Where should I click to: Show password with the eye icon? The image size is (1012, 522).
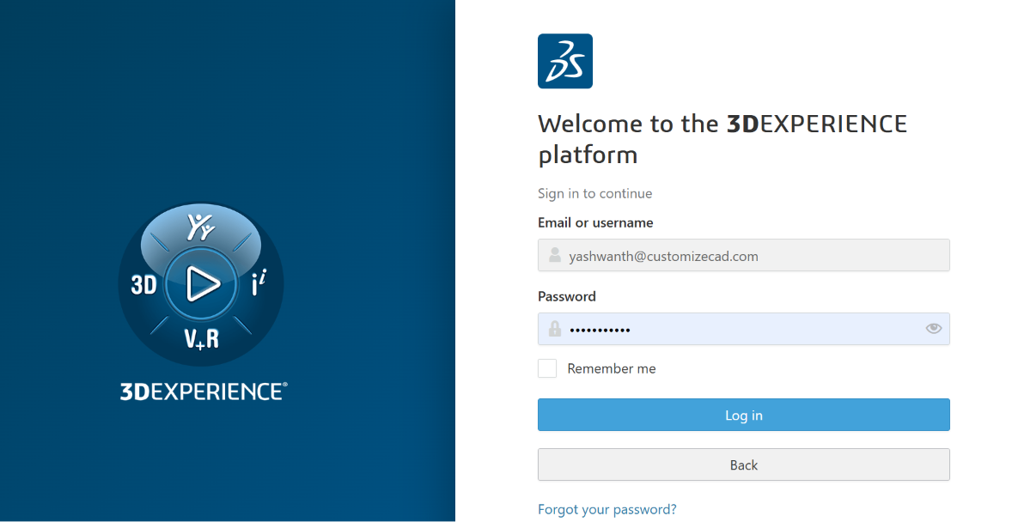click(x=933, y=329)
